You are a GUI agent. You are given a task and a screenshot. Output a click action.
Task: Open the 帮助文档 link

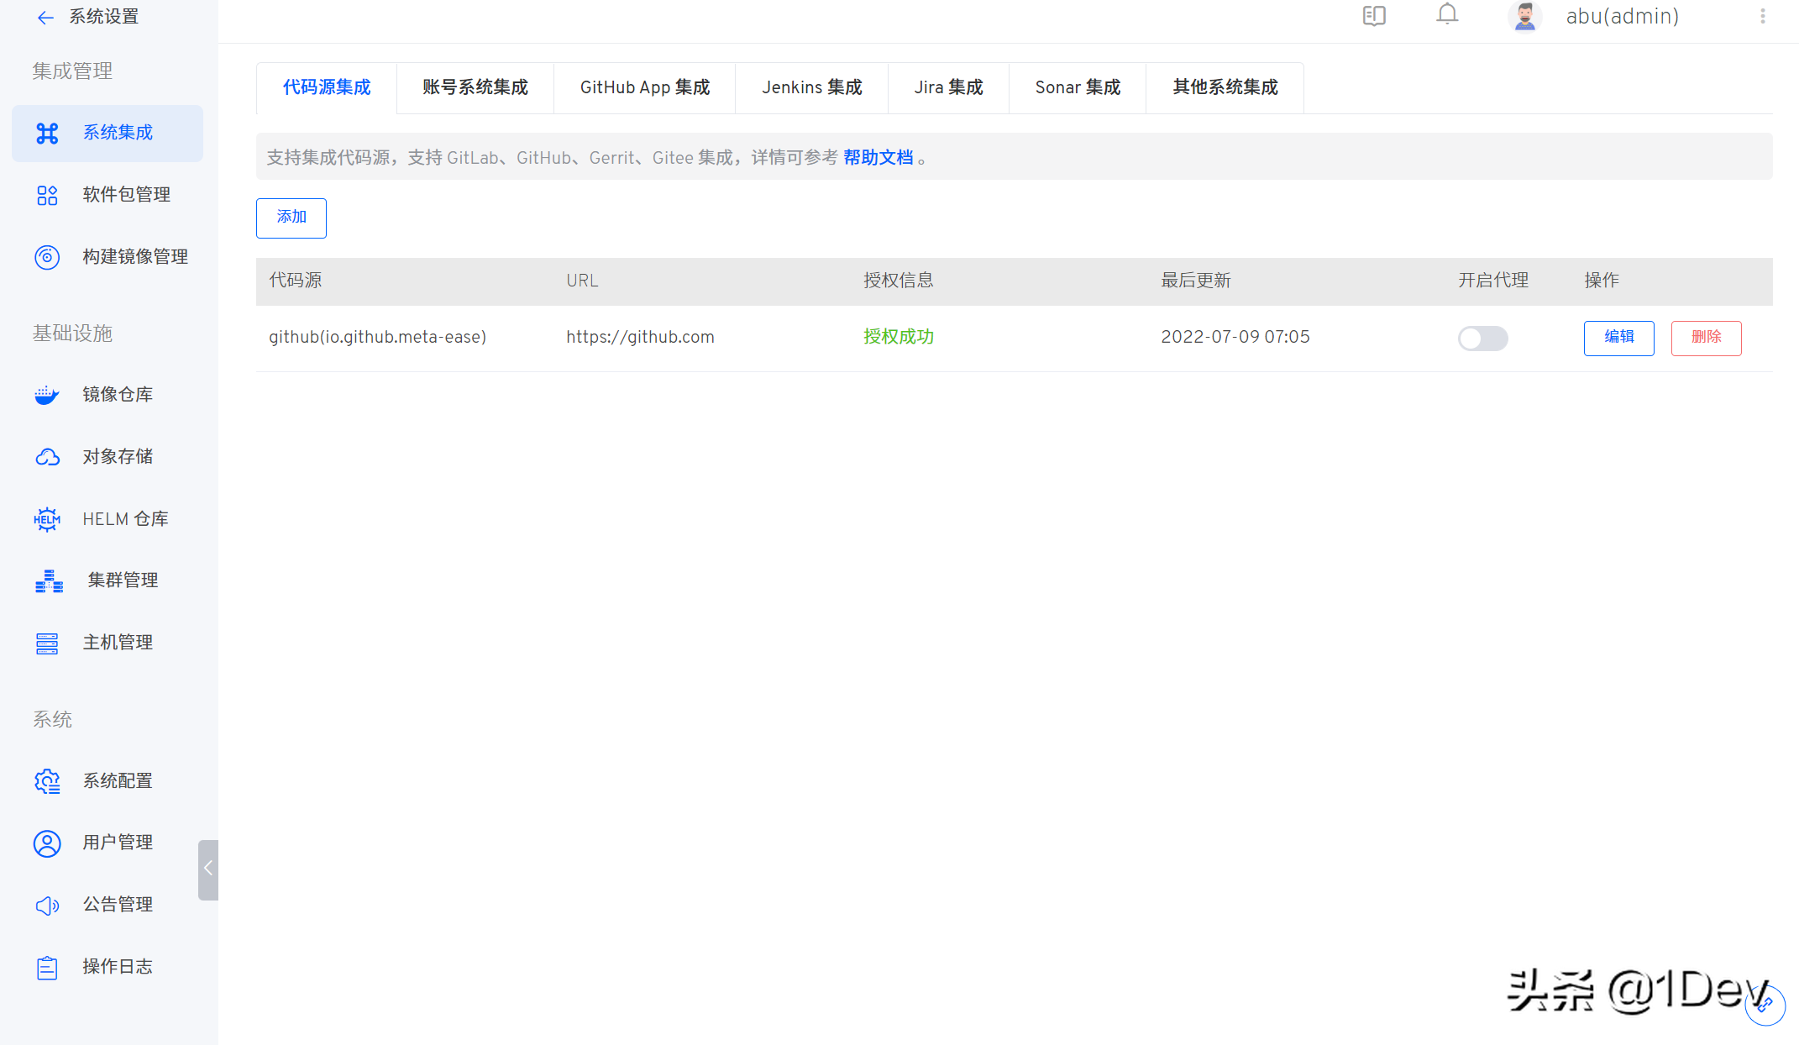click(879, 158)
